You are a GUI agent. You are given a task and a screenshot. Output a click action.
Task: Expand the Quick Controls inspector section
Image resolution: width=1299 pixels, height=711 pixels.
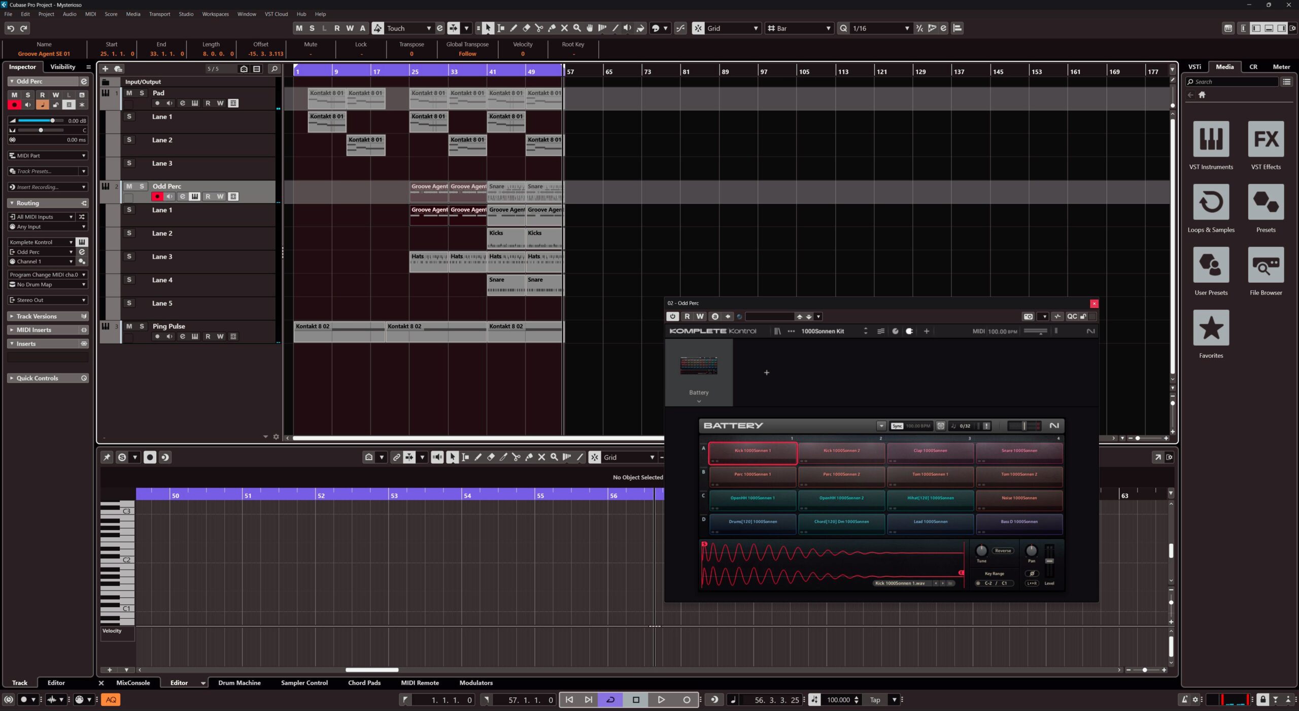click(x=48, y=378)
